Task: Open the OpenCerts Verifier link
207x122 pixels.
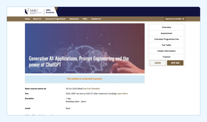Action: tap(174, 19)
